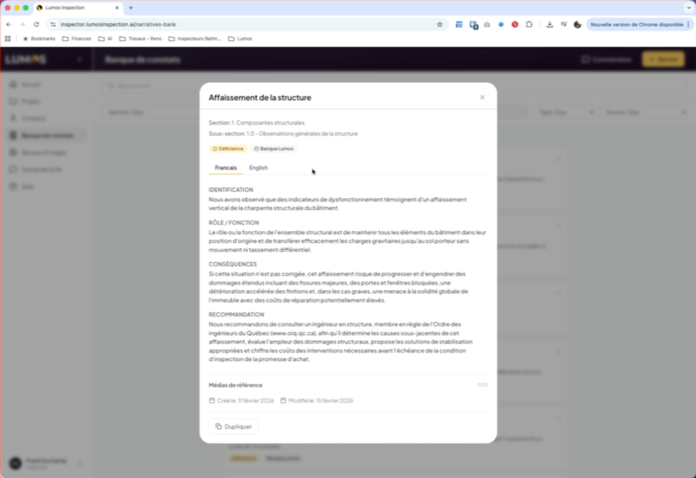This screenshot has width=696, height=478.
Task: Click the search field in Banque de constats
Action: pyautogui.click(x=395, y=85)
